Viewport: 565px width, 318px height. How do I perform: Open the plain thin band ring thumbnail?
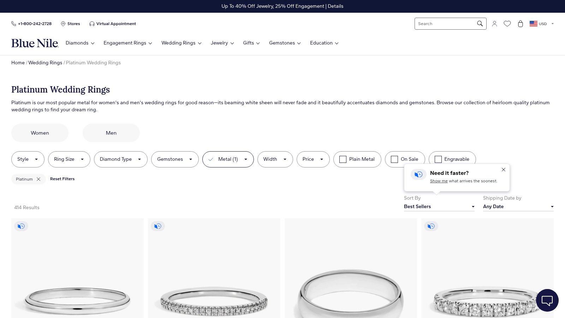click(x=78, y=268)
